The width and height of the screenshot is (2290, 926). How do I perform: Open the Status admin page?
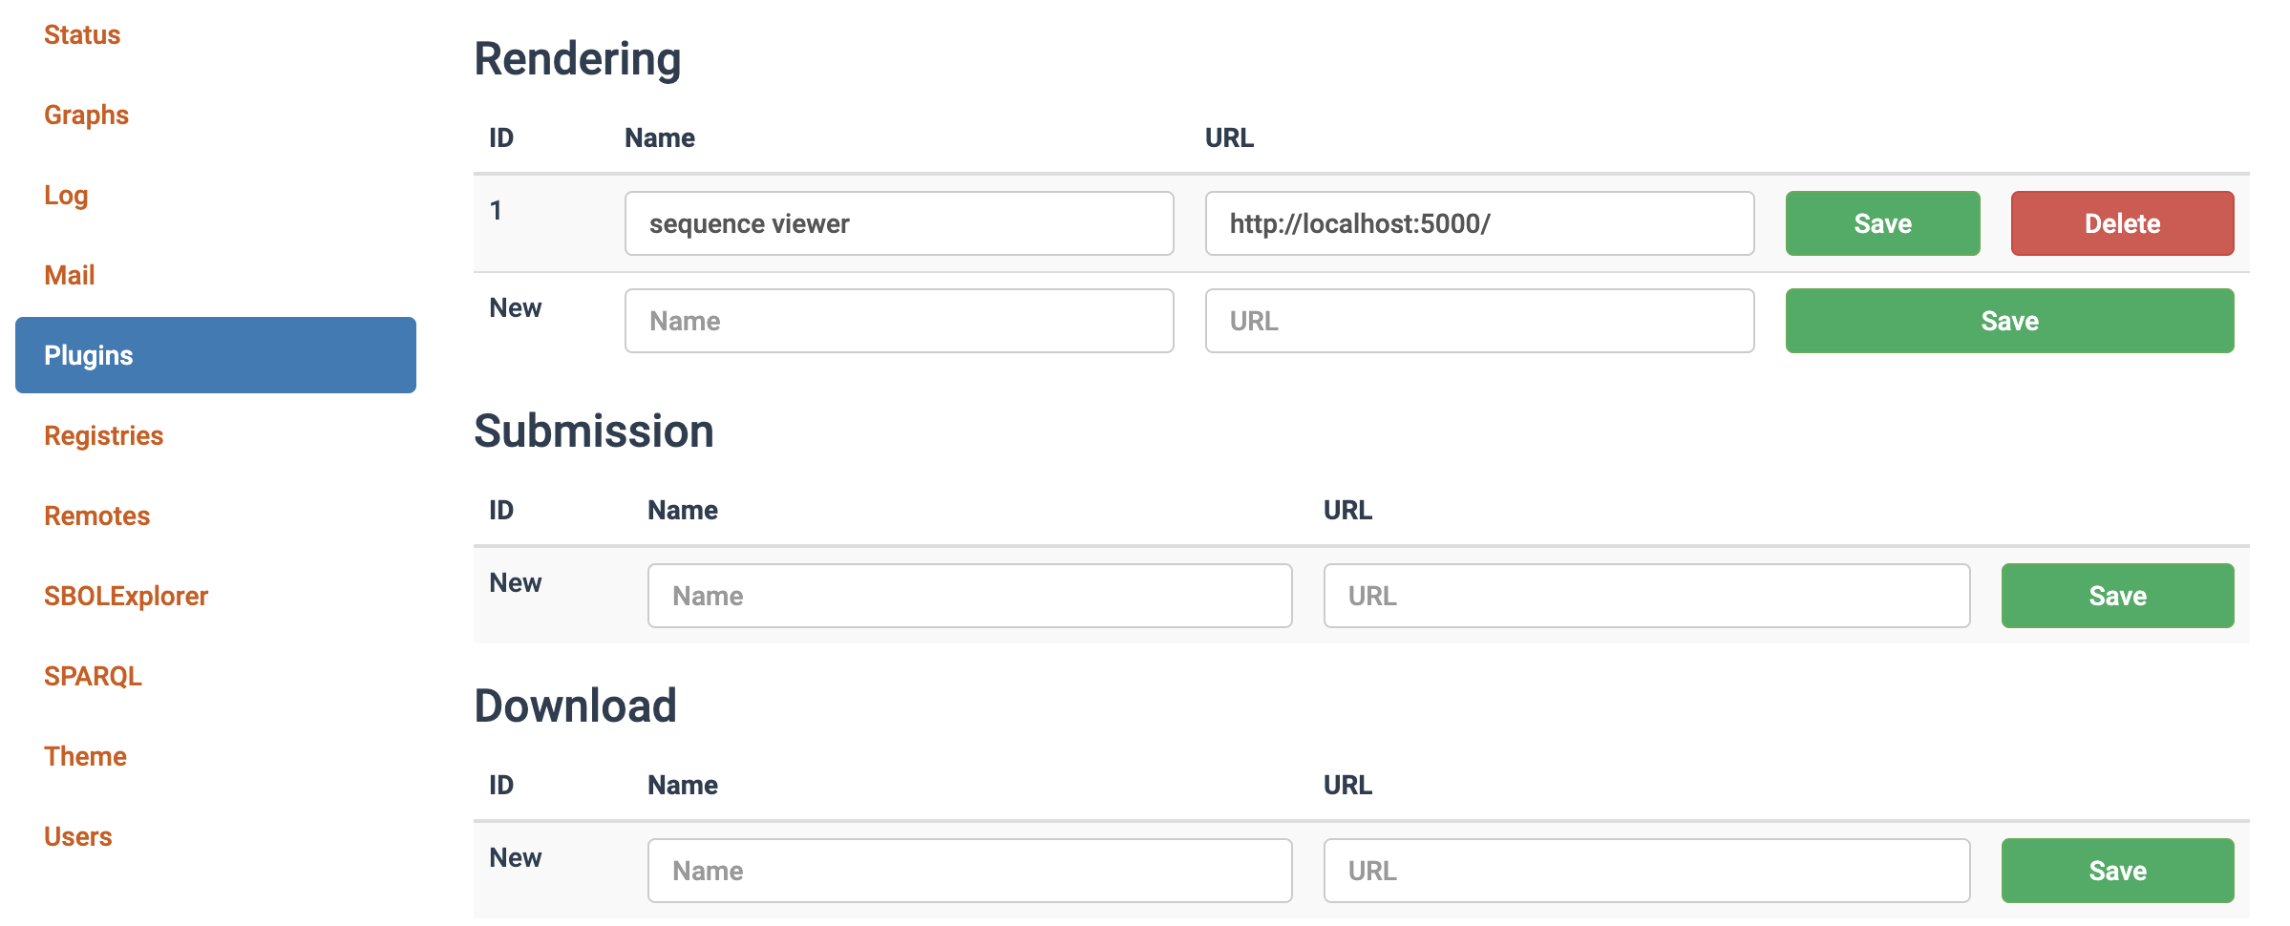coord(82,34)
